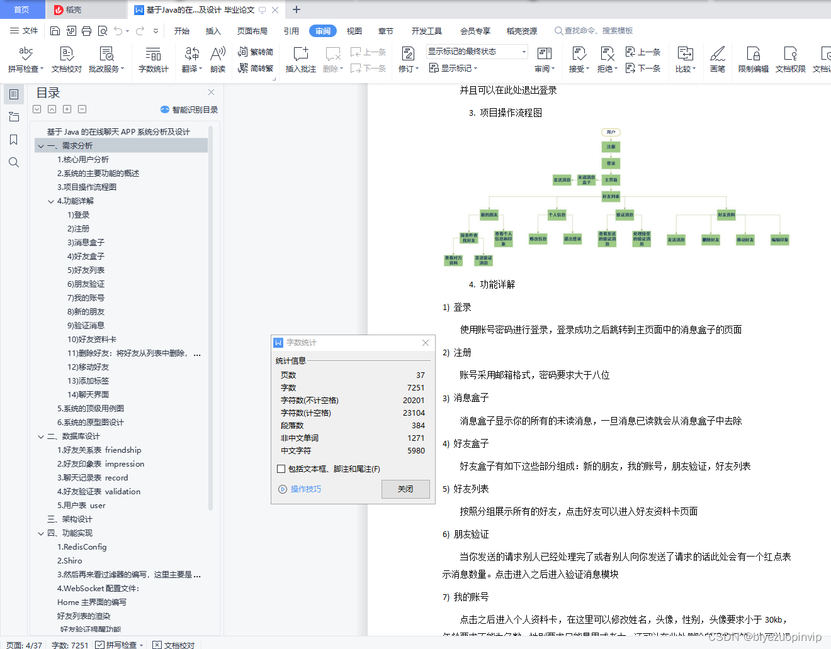Click the save icon in quick toolbar
Viewport: 831px width, 649px height.
55,31
